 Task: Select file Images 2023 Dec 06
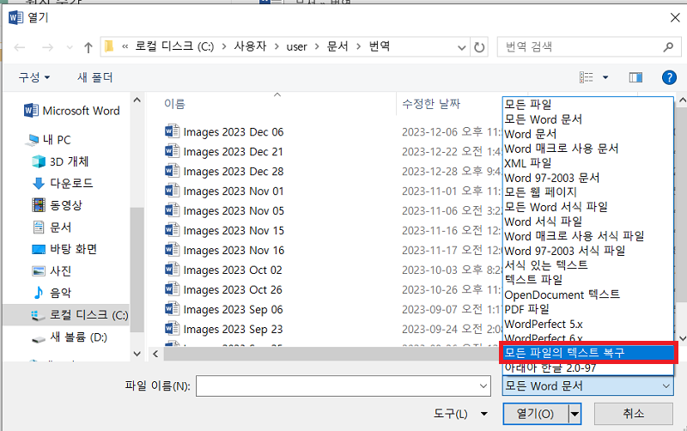point(224,132)
